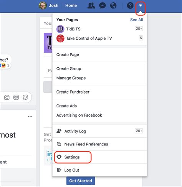
Task: Select Create Group menu item
Action: (x=99, y=69)
